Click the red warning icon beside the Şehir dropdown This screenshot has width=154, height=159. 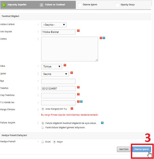[x=71, y=73]
